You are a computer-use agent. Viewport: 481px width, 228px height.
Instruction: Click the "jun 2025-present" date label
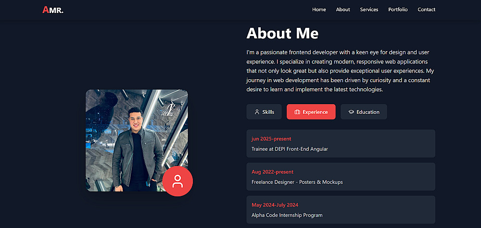point(271,139)
